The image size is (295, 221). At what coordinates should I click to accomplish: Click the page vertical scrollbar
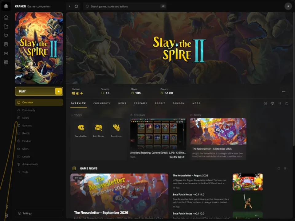click(x=294, y=79)
